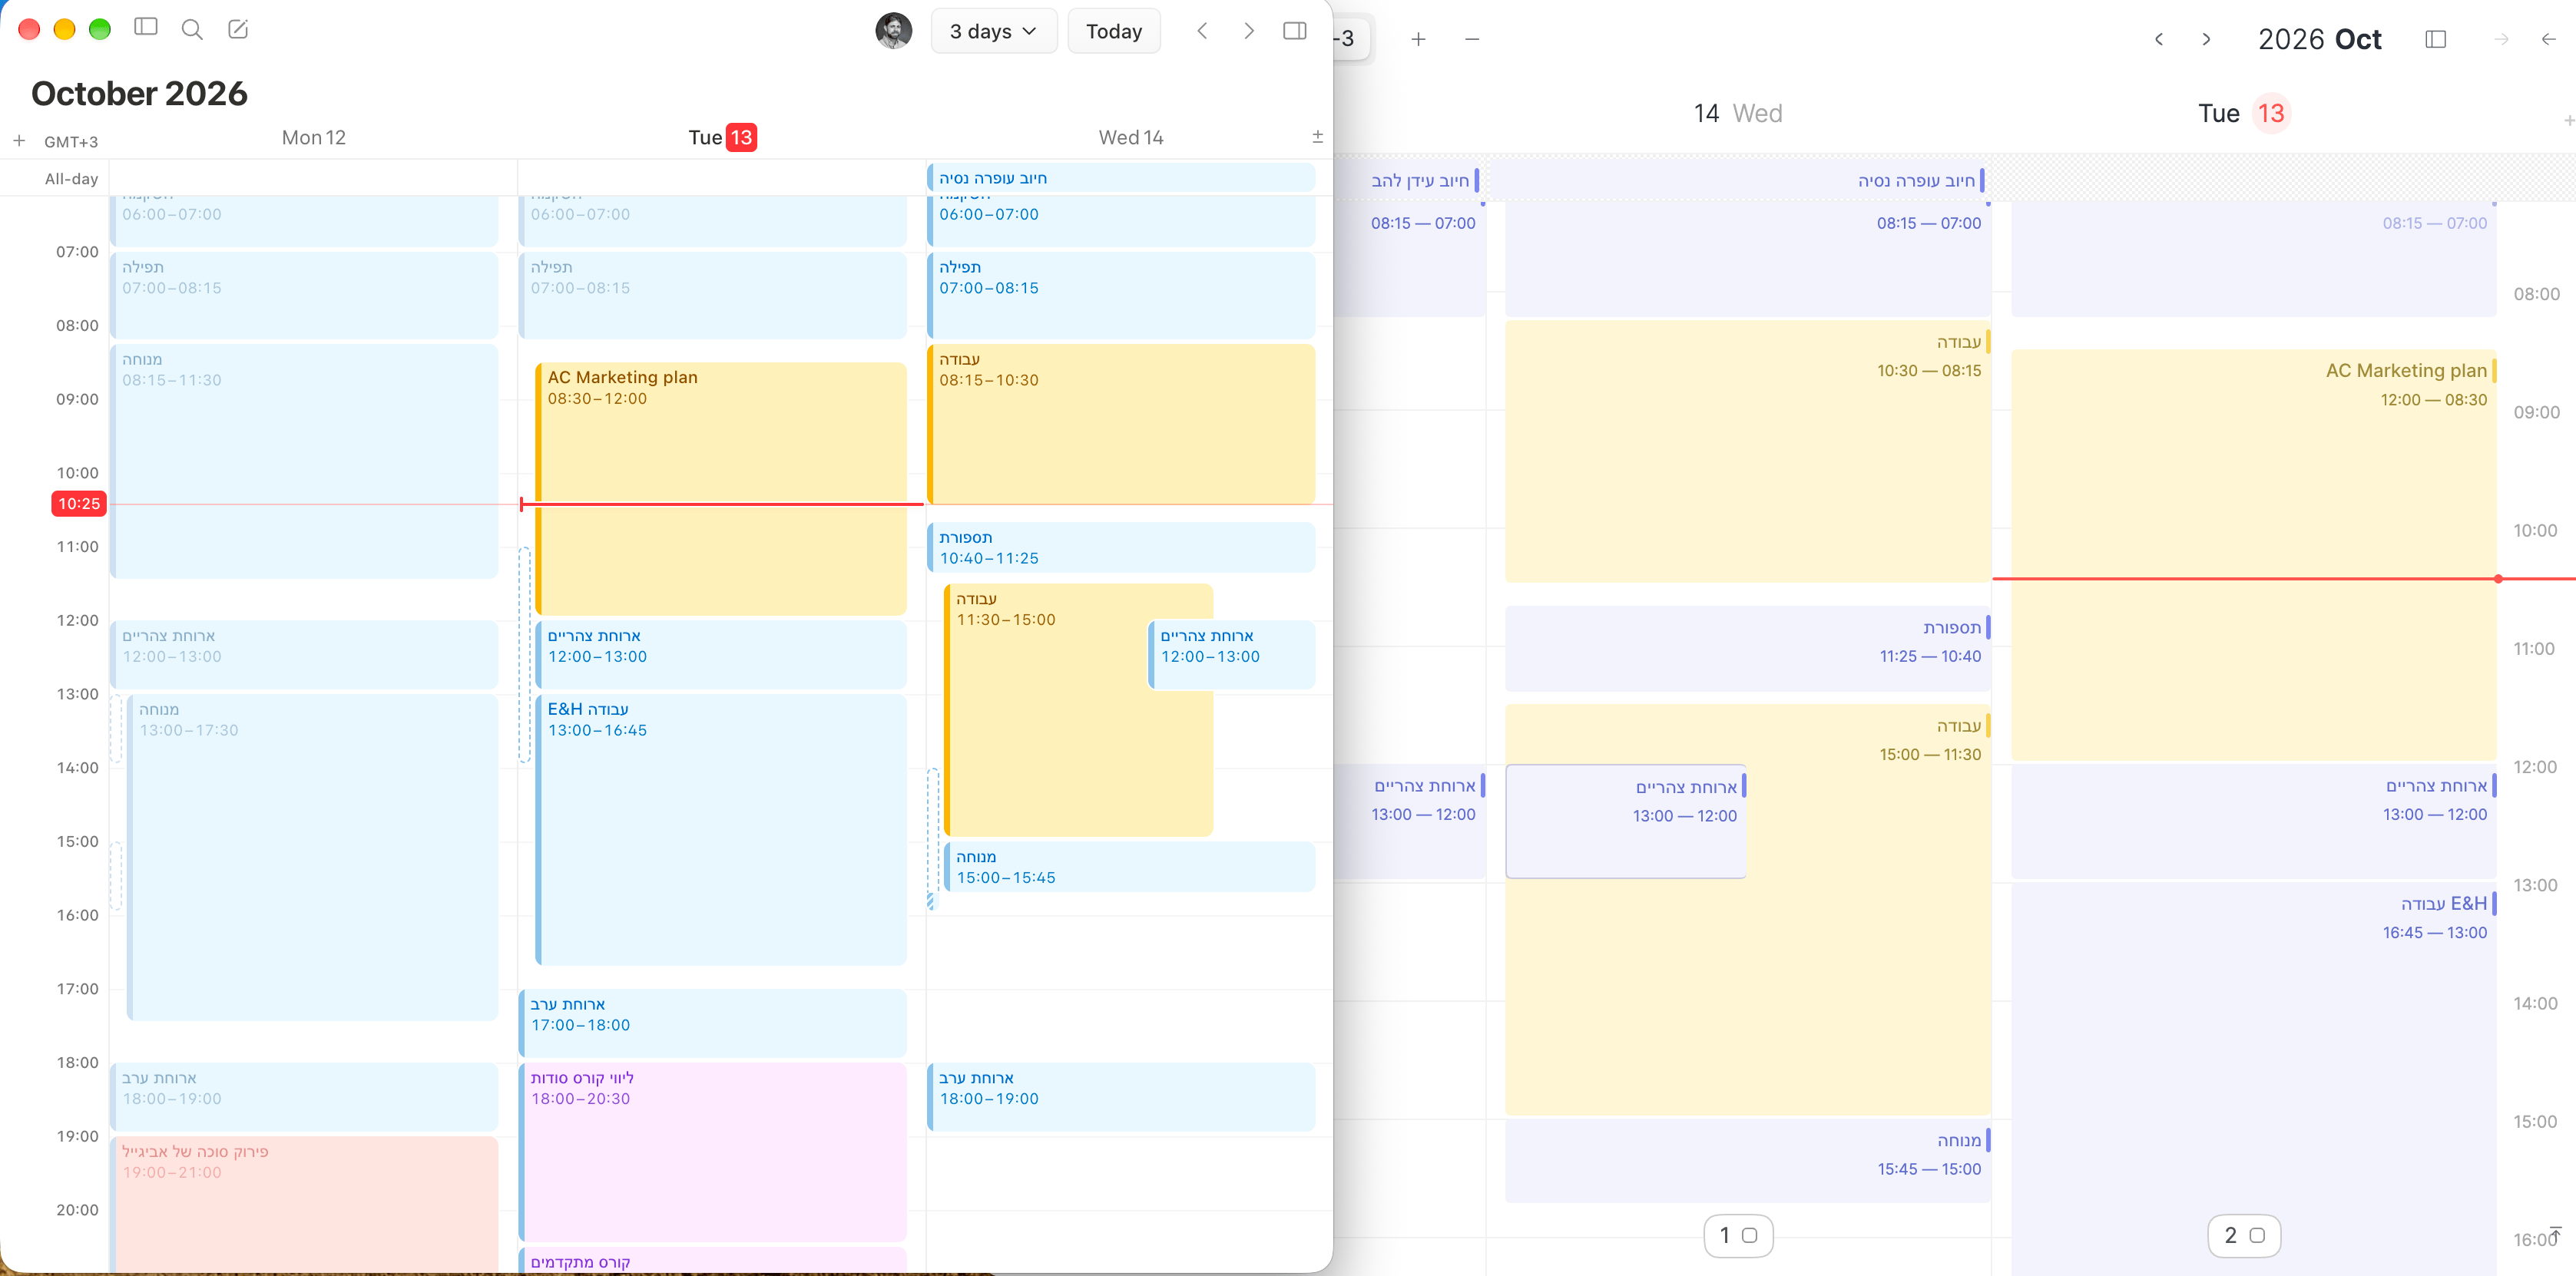Toggle sidebar icon in the background calendar window
The image size is (2576, 1276).
coord(2436,39)
